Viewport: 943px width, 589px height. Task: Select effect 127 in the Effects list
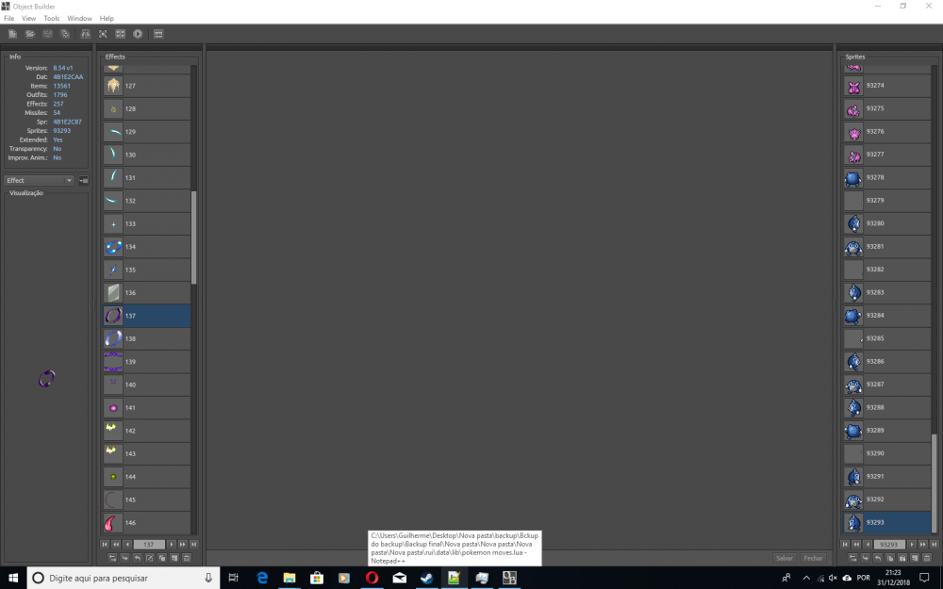pos(147,86)
